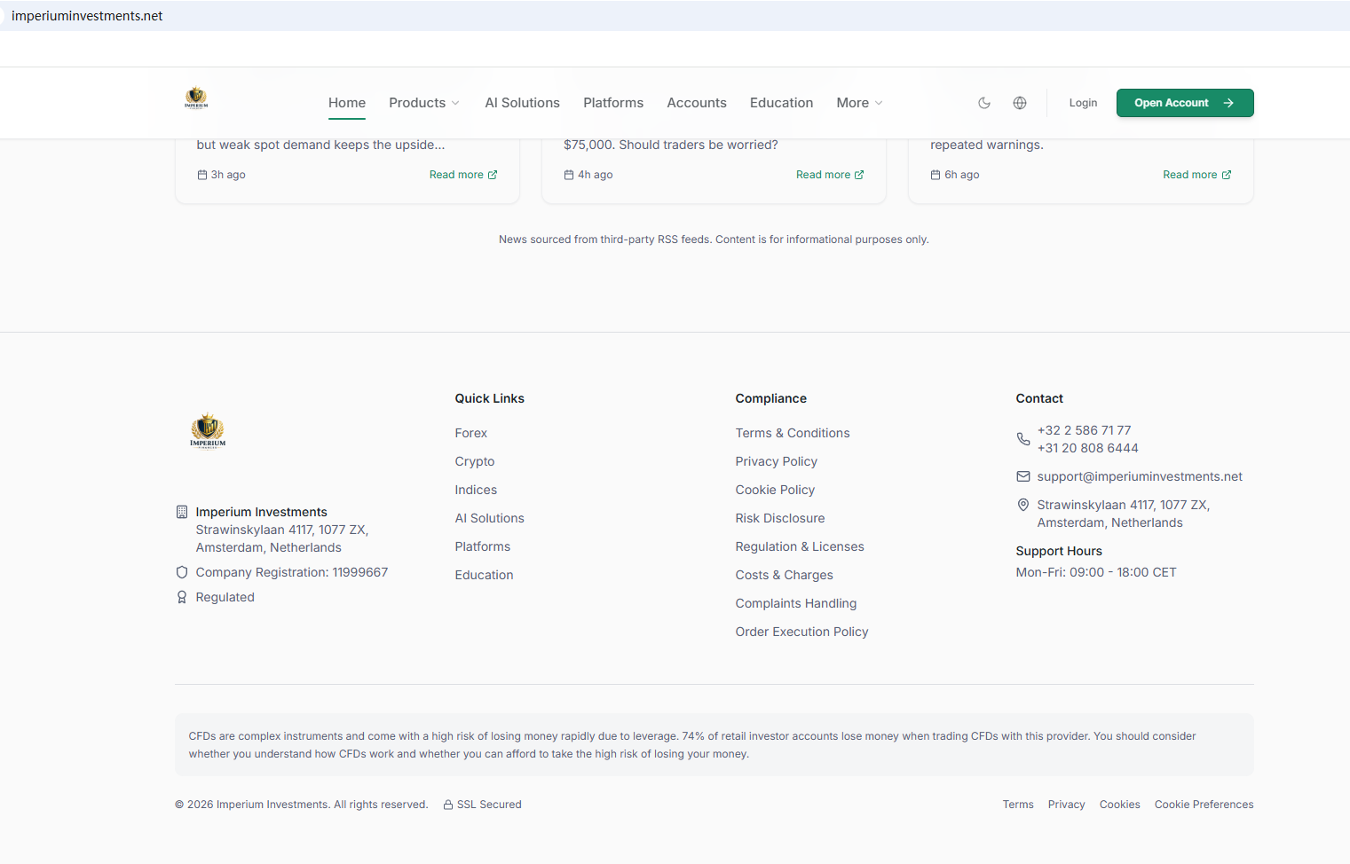This screenshot has width=1350, height=864.
Task: Click the SSL Secured lock icon
Action: coord(448,805)
